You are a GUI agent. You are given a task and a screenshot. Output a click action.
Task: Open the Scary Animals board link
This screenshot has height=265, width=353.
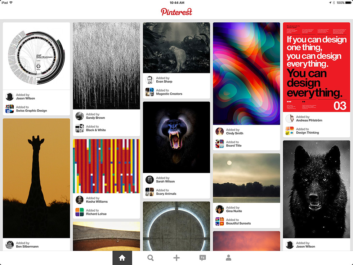(x=166, y=194)
